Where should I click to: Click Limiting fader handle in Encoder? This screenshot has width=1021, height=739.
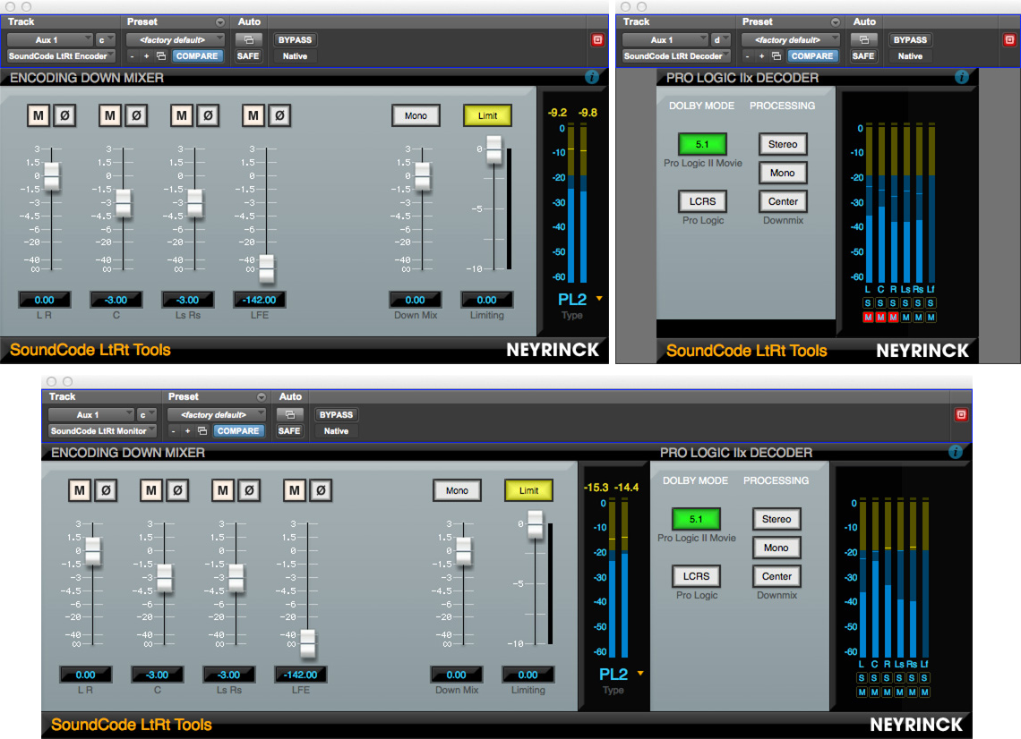click(494, 149)
